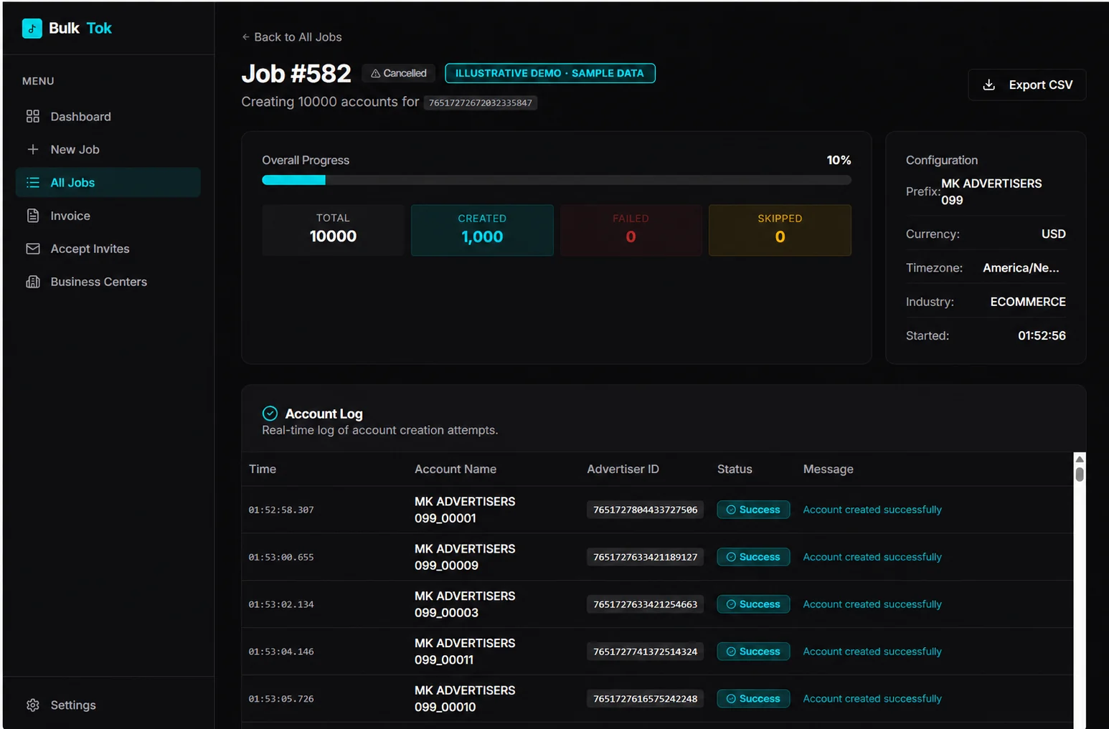Click the timestamp 01:52:58.307

coord(281,510)
